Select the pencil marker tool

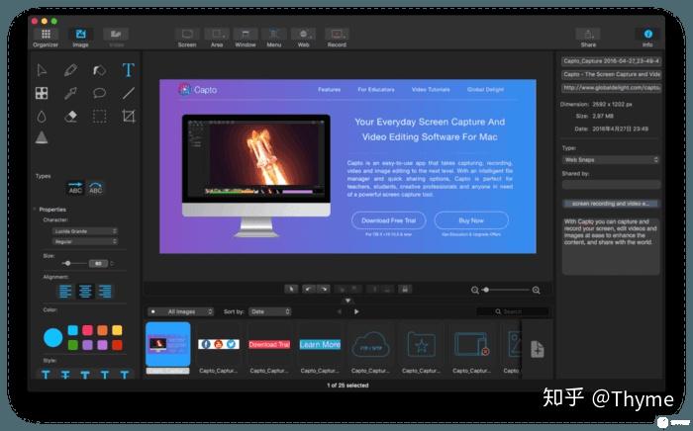click(x=70, y=70)
